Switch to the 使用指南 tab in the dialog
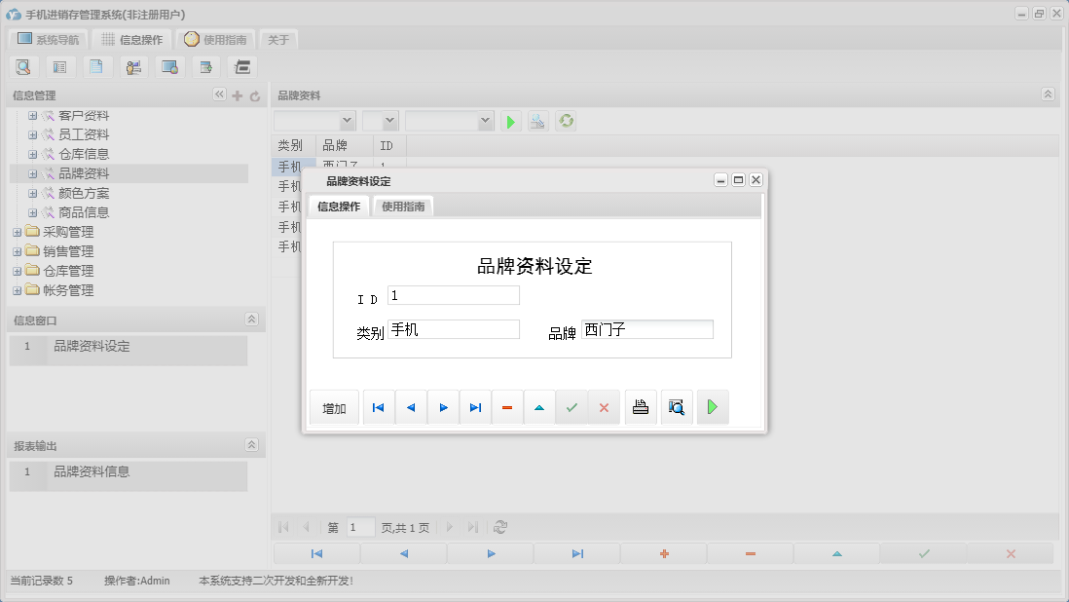 point(402,206)
